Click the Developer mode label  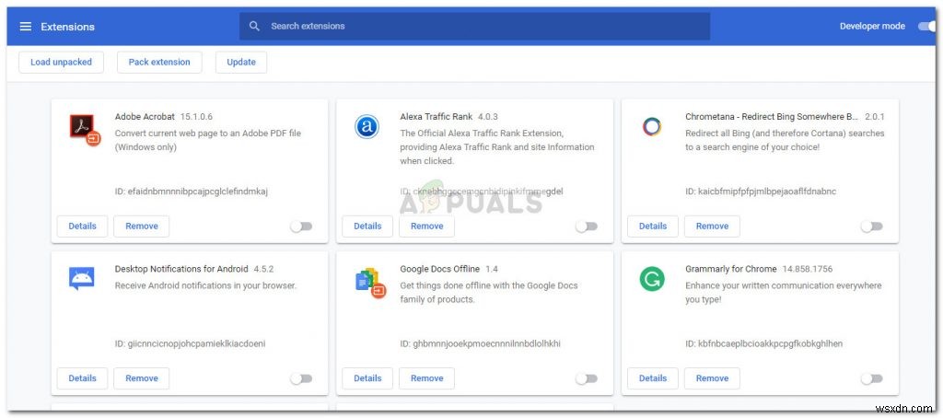click(872, 26)
